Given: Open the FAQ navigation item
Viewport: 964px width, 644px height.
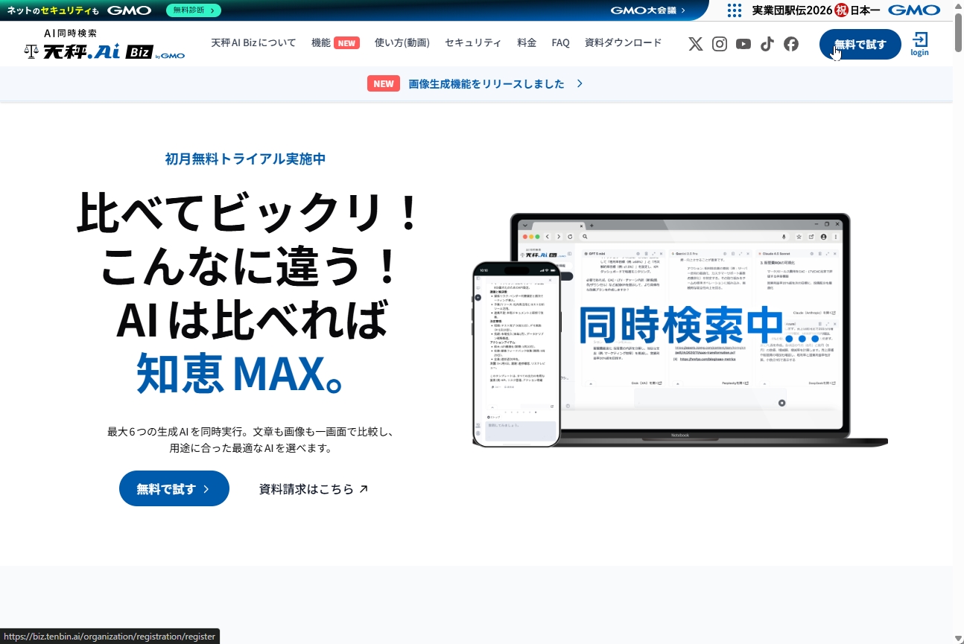Looking at the screenshot, I should pyautogui.click(x=560, y=42).
